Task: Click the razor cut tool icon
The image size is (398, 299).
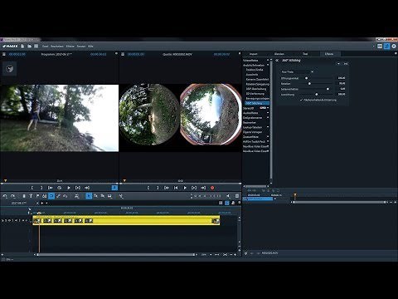Action: [121, 196]
